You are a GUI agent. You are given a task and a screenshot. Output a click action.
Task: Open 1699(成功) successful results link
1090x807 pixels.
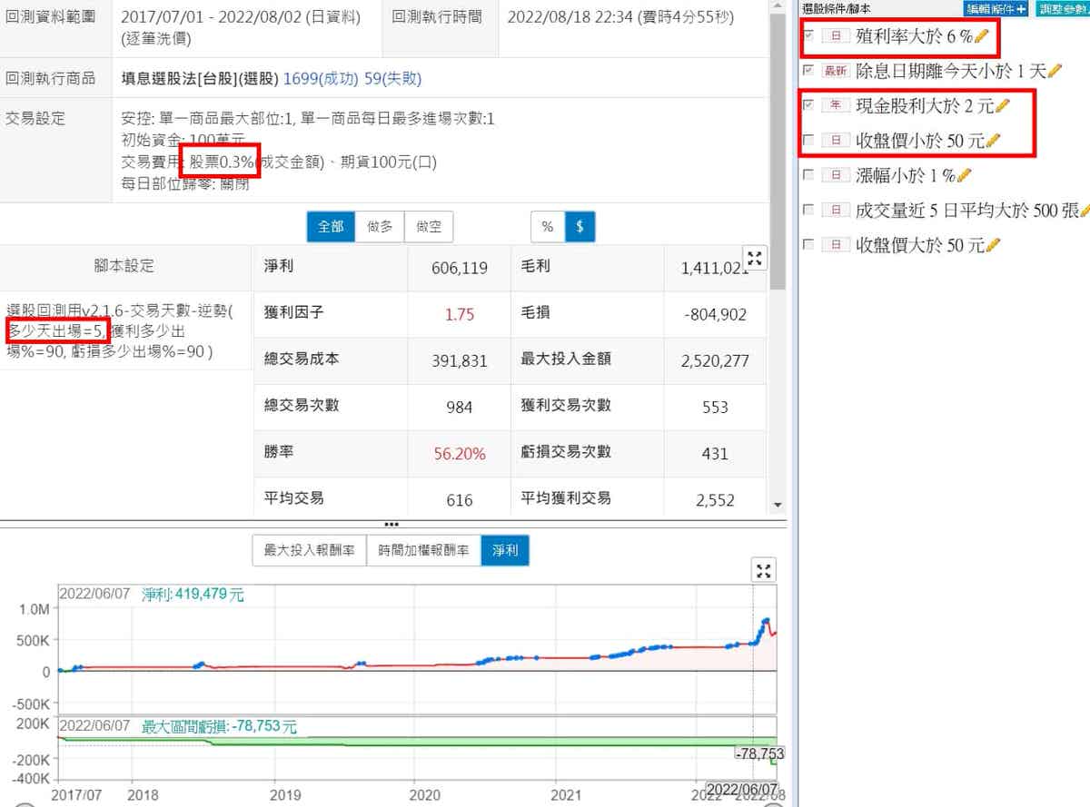322,79
